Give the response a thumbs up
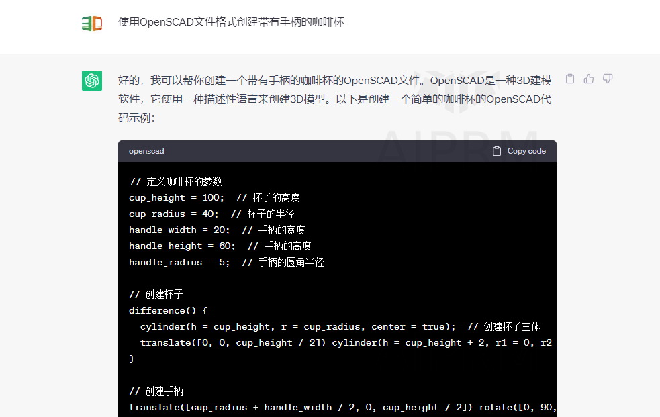 coord(588,79)
